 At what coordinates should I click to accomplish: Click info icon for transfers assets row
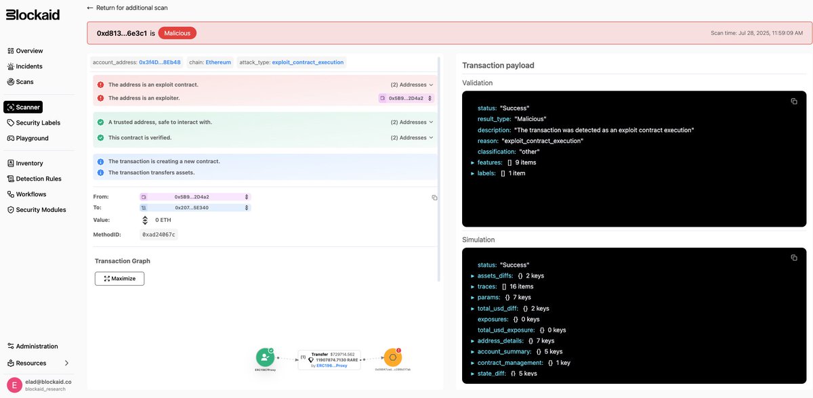coord(100,173)
